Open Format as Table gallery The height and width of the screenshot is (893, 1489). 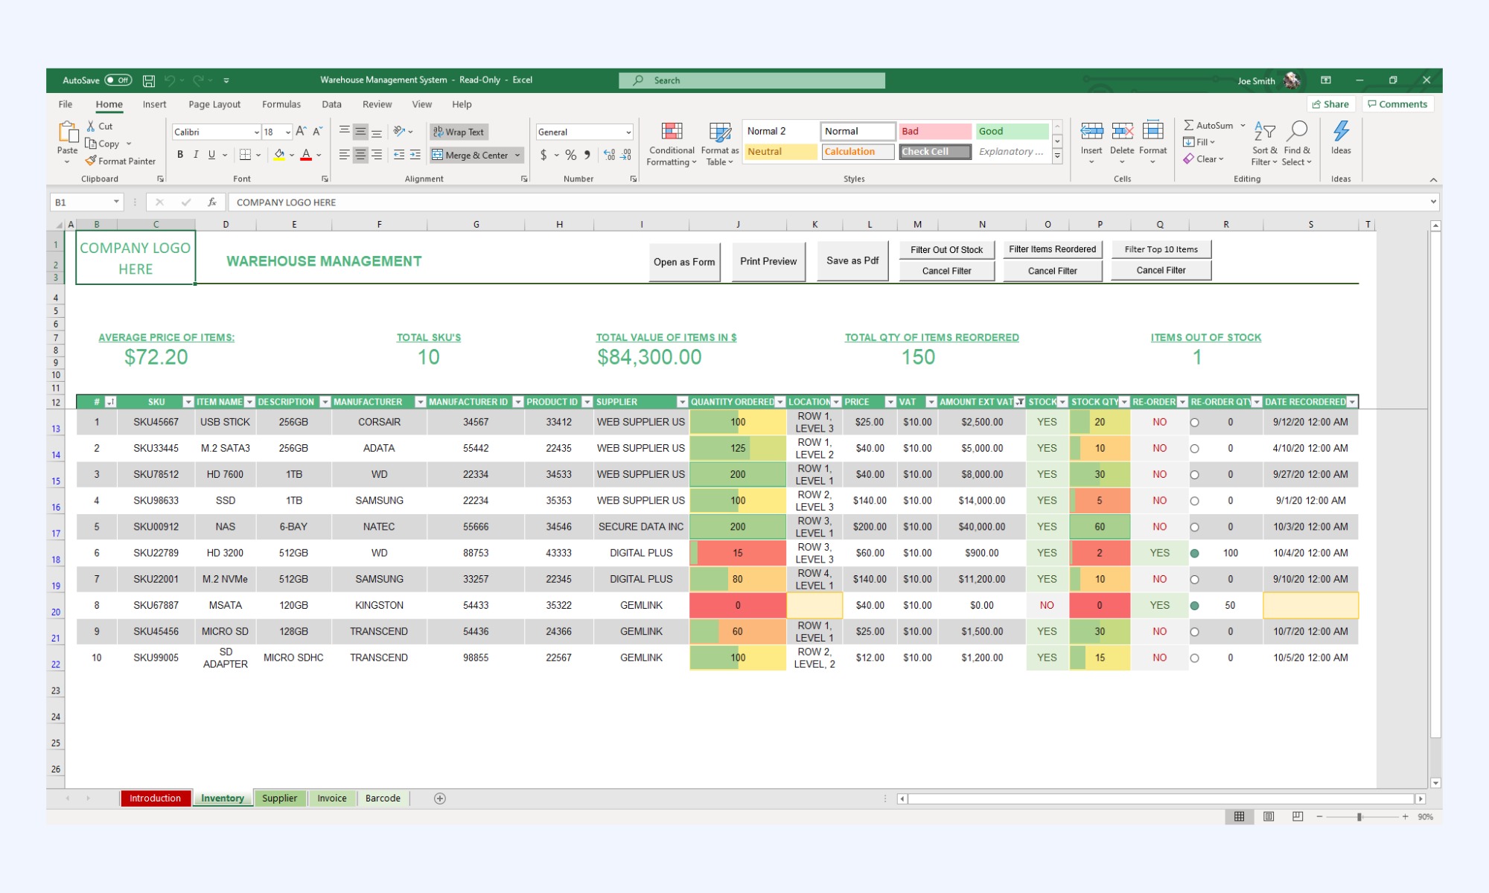pyautogui.click(x=720, y=144)
